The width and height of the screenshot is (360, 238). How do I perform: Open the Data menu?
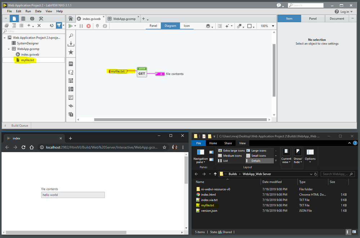click(x=38, y=11)
